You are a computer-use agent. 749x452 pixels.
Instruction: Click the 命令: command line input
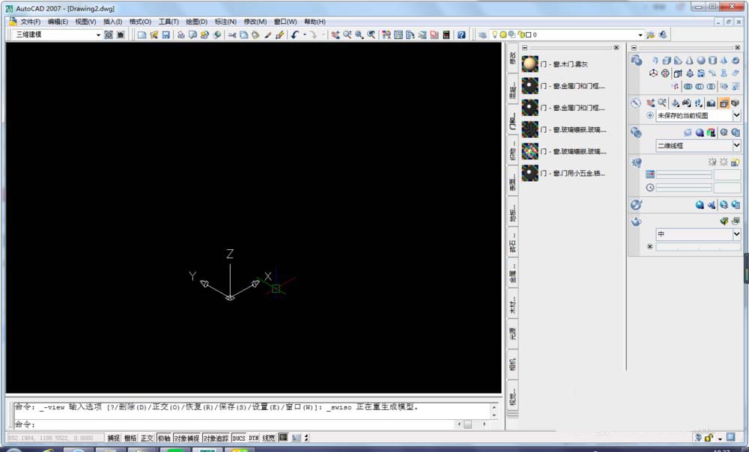[x=234, y=424]
